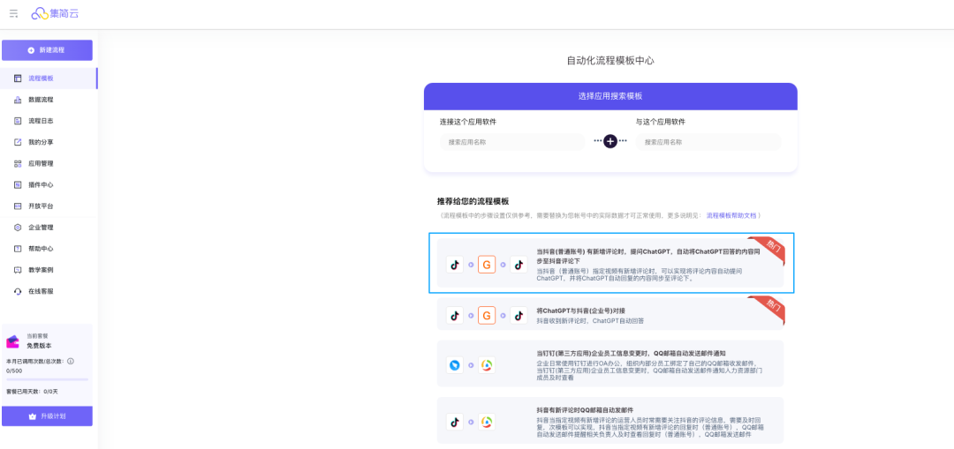
Task: Open 帮助中心 in the sidebar
Action: [x=49, y=249]
